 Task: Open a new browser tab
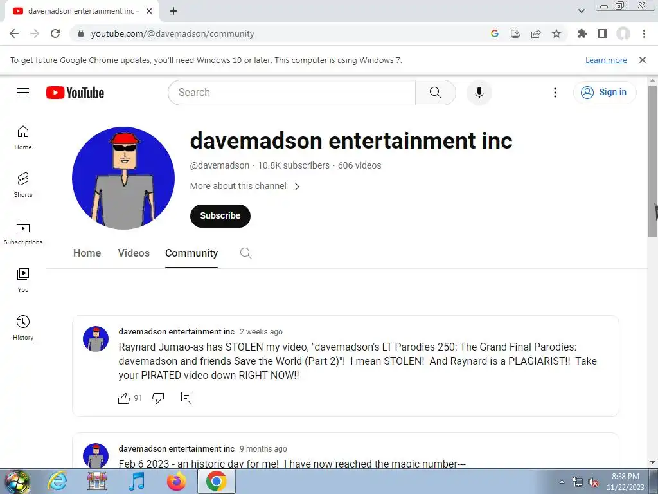tap(173, 11)
